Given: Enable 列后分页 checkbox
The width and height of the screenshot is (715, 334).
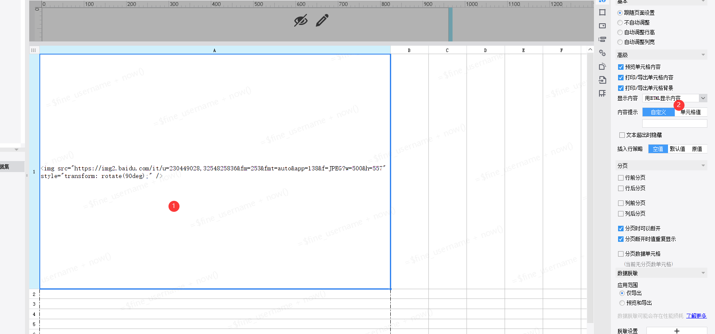Looking at the screenshot, I should point(621,214).
